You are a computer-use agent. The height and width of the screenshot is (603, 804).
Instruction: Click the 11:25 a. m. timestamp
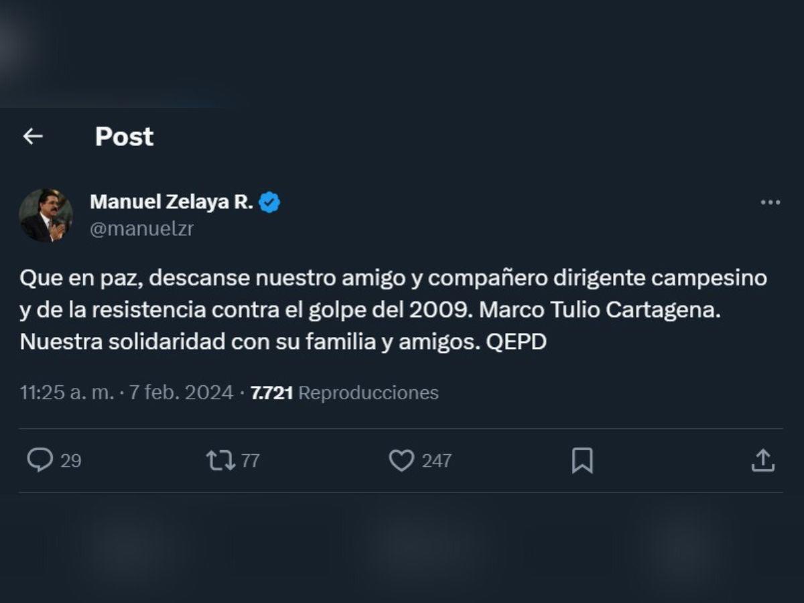tap(68, 393)
